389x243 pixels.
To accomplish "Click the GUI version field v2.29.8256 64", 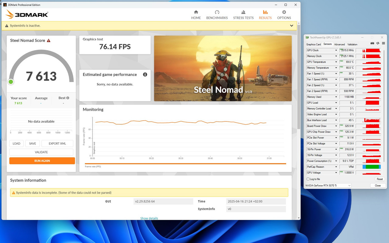I will [x=163, y=201].
